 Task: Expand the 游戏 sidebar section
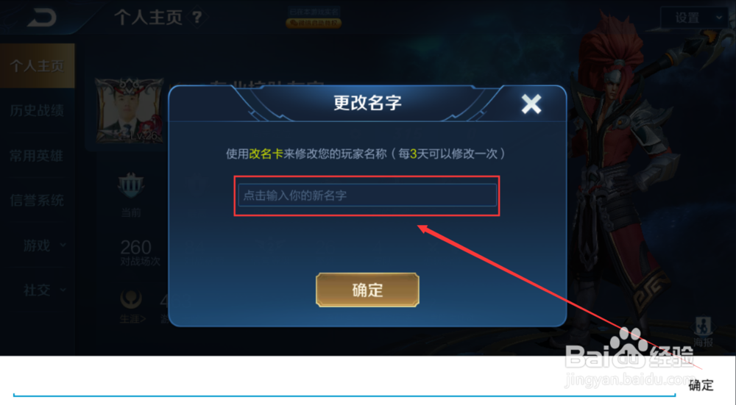click(x=43, y=245)
